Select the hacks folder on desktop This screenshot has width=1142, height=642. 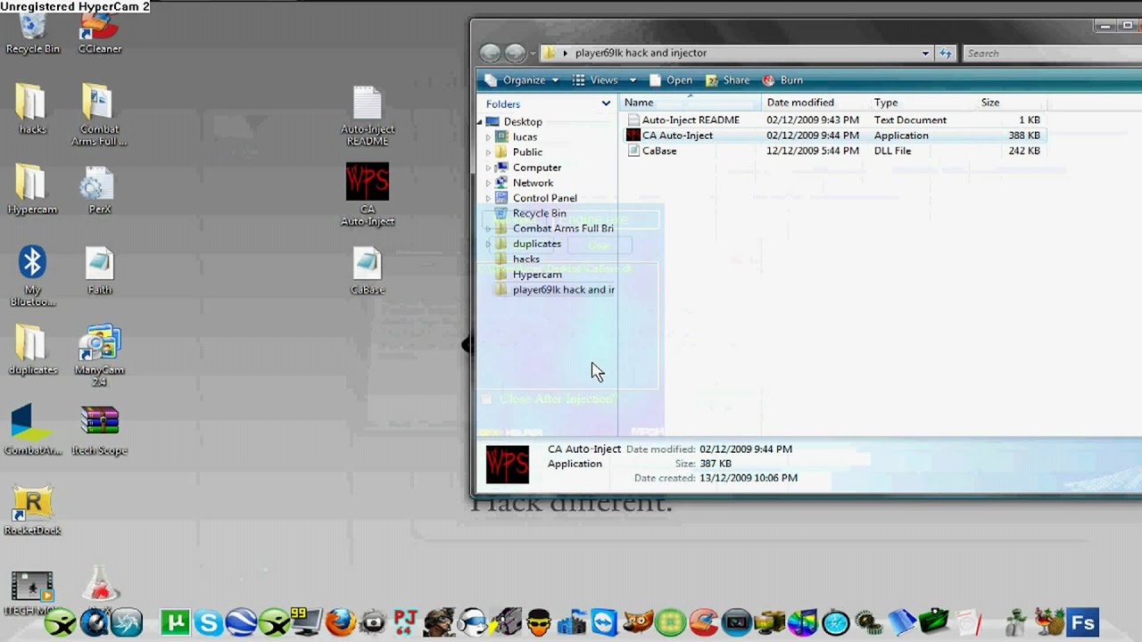point(32,109)
